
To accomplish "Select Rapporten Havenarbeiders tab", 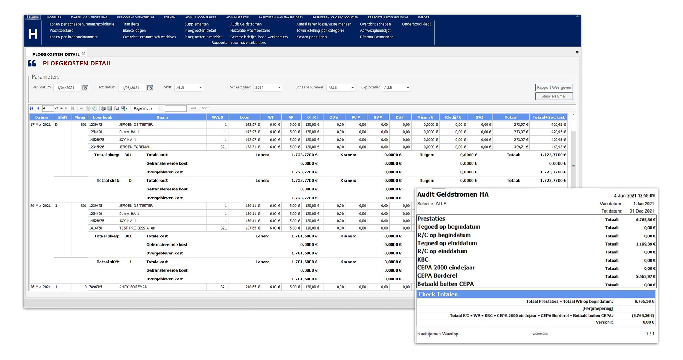I will (280, 17).
